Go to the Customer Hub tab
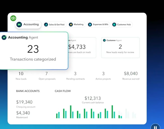Screen dimensions: 164x129 (122, 25)
